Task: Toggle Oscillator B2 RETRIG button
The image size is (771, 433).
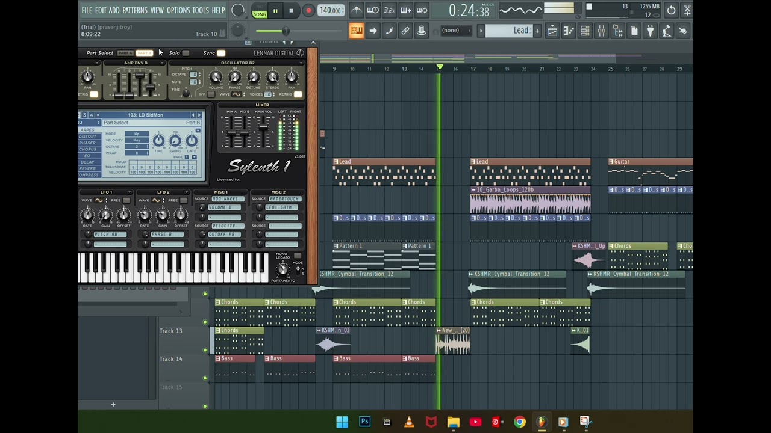Action: click(x=298, y=94)
